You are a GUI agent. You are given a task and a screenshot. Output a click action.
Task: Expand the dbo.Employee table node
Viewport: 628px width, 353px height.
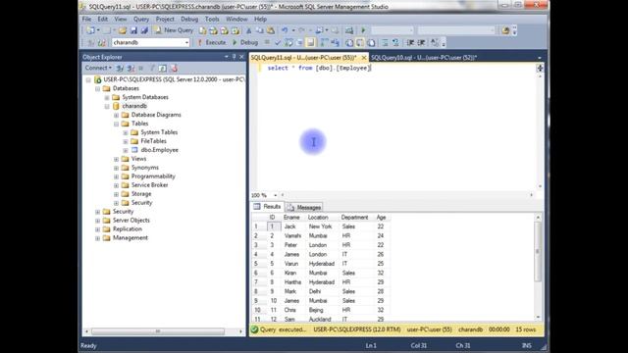pyautogui.click(x=126, y=150)
